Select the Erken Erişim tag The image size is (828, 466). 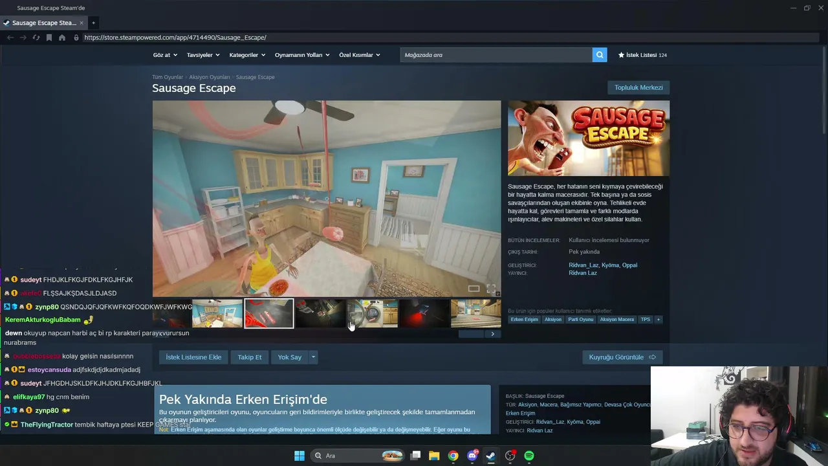[x=524, y=319]
